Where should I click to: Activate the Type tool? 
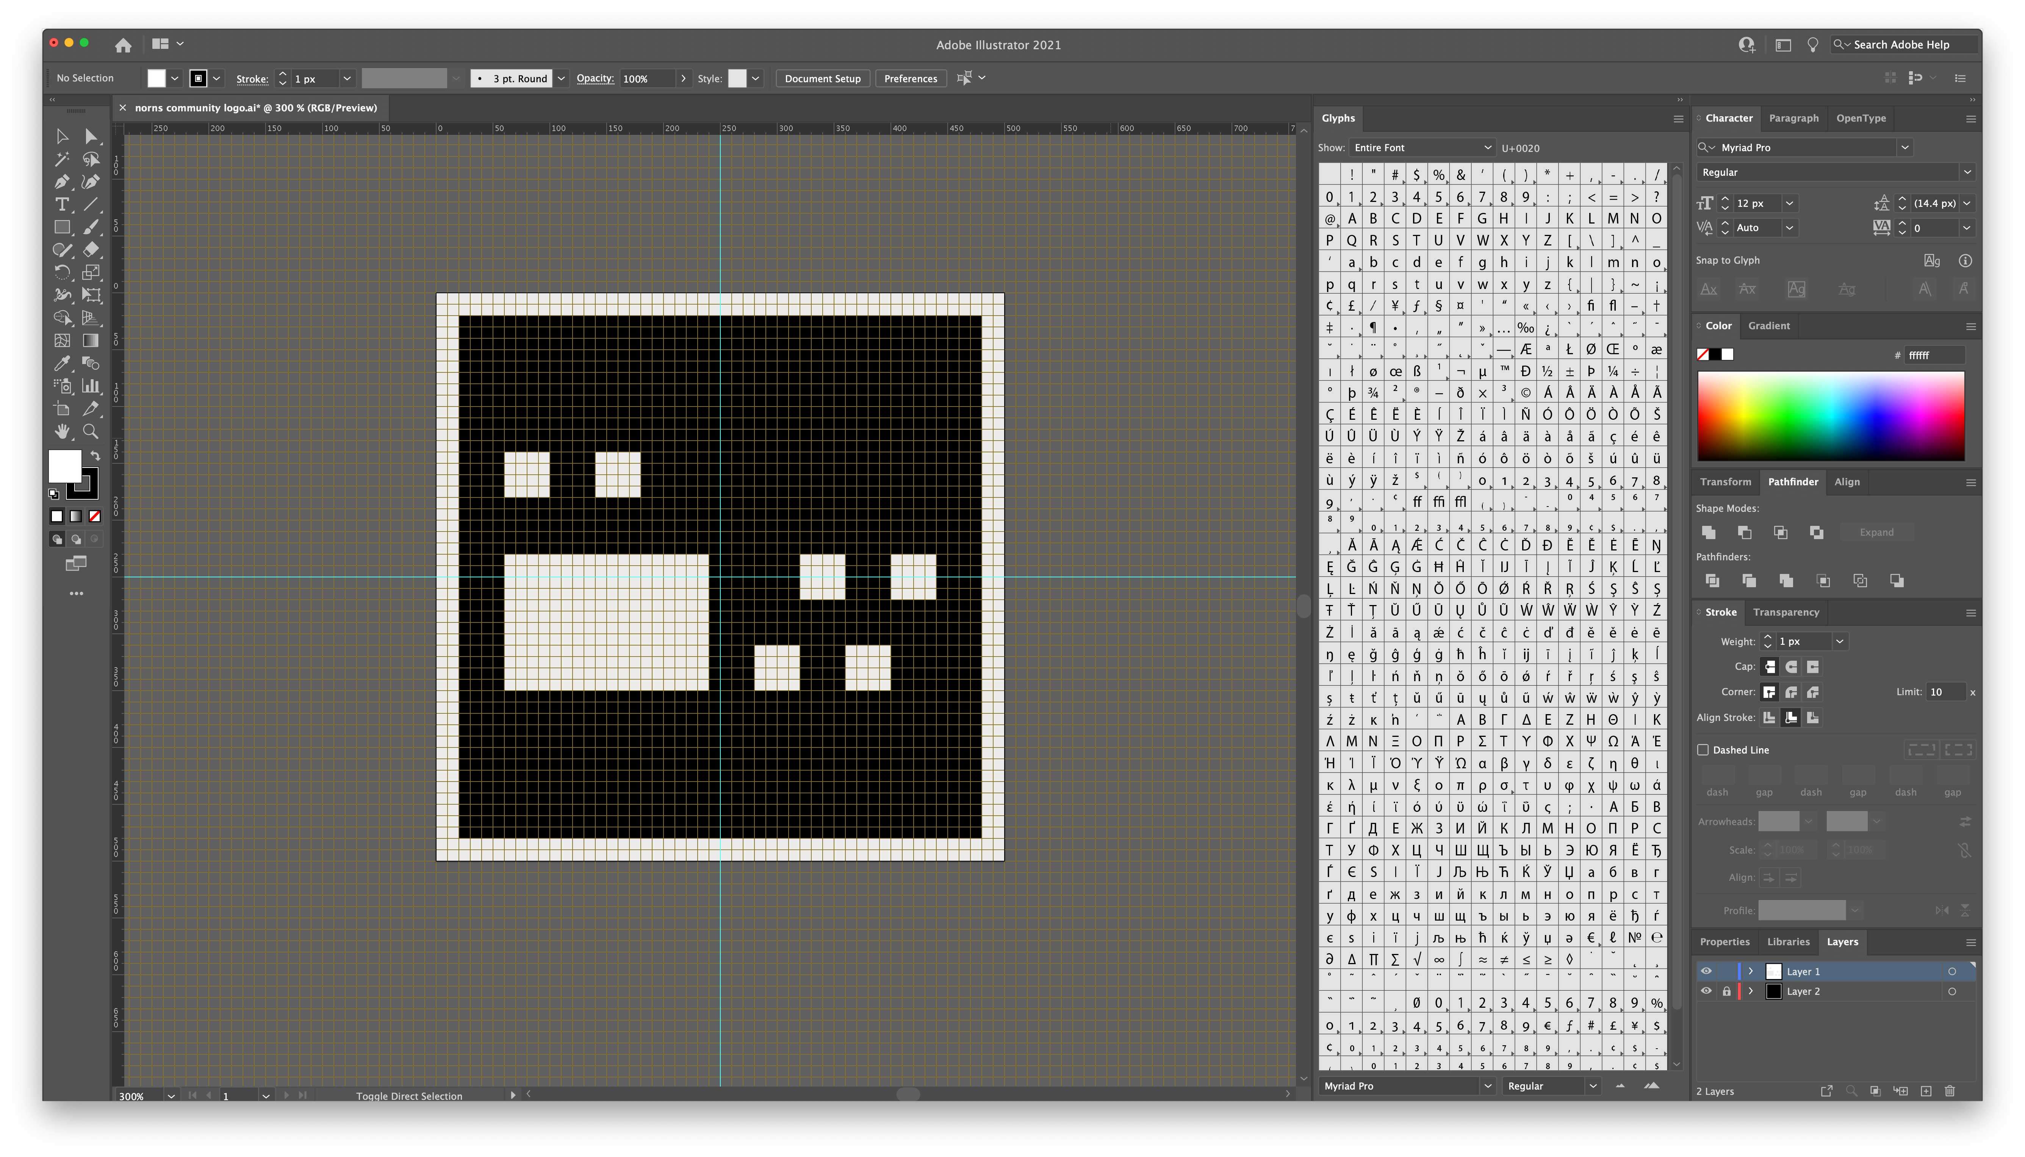point(62,204)
